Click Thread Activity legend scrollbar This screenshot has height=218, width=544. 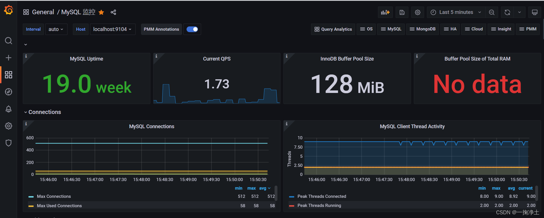[x=537, y=193]
